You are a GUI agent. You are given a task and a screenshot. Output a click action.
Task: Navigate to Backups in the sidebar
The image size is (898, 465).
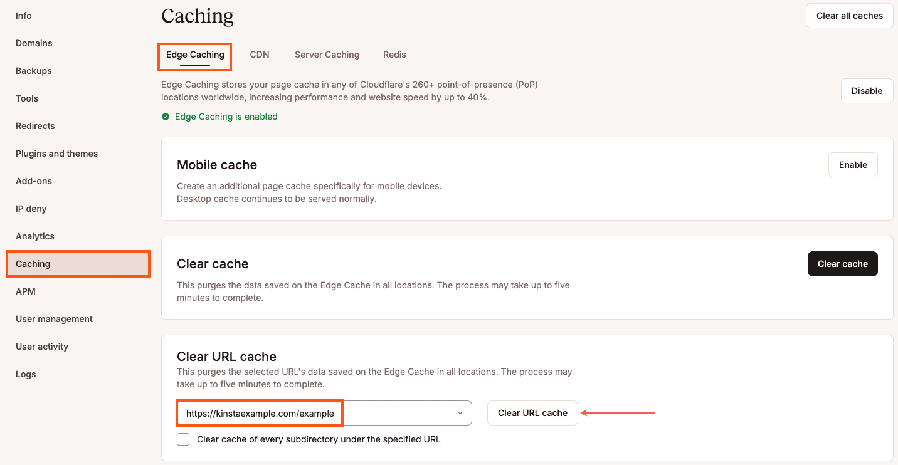pos(33,70)
